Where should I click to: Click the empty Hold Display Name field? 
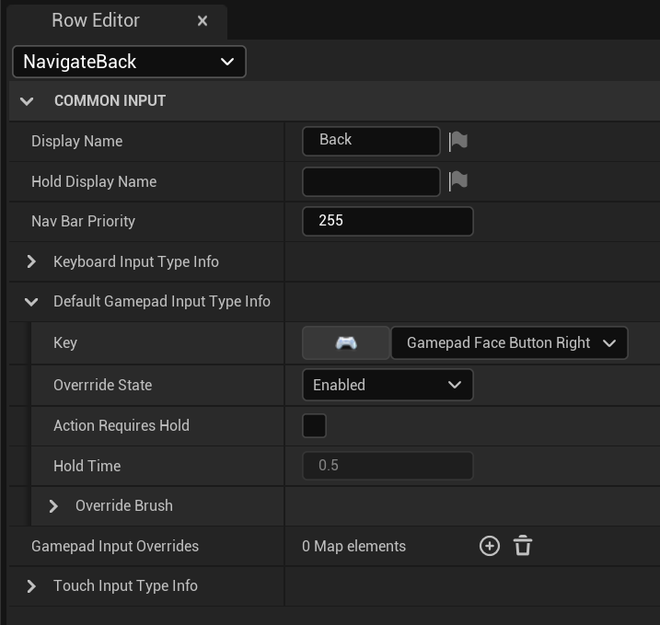click(371, 181)
